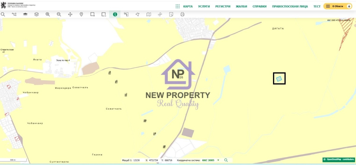Open the export sheet icon
356x165 pixels.
point(171,14)
